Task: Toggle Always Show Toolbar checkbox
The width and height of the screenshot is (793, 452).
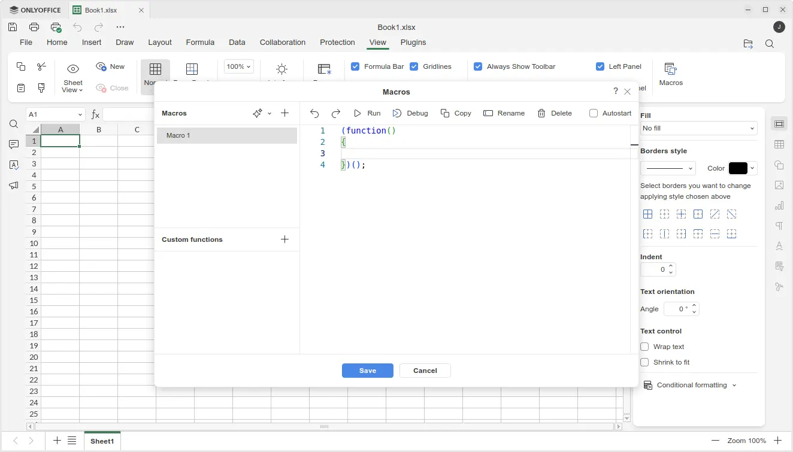Action: 478,66
